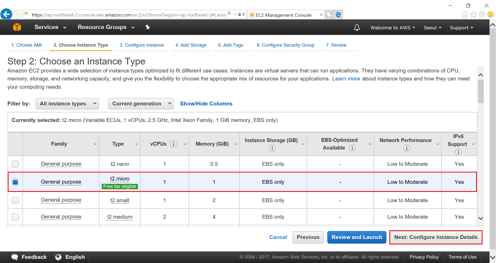Expand the Services menu
The height and width of the screenshot is (263, 496).
tap(50, 27)
